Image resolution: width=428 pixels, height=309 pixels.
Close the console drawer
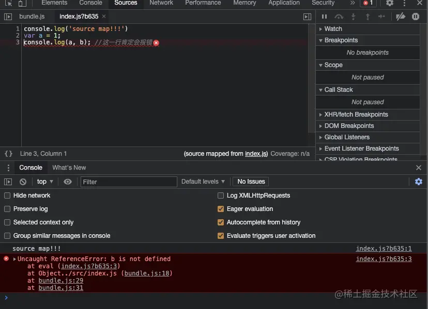pos(419,168)
